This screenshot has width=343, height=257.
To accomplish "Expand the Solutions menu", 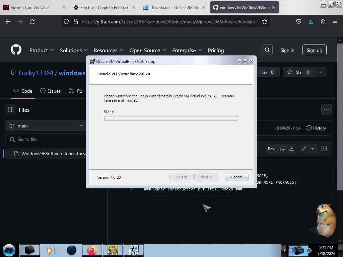I will (x=74, y=50).
